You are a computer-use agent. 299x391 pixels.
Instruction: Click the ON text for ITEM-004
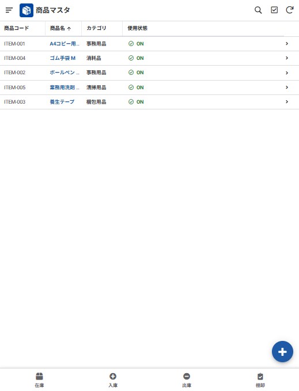140,58
